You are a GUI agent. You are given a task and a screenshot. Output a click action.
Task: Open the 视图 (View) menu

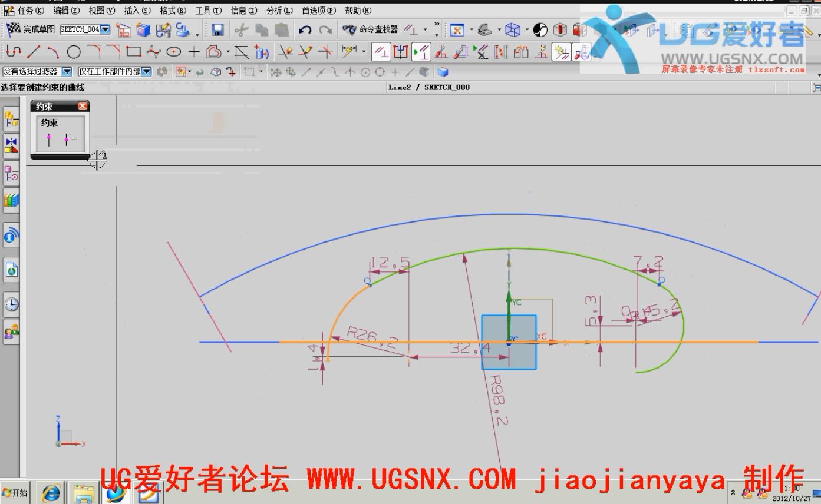coord(102,11)
